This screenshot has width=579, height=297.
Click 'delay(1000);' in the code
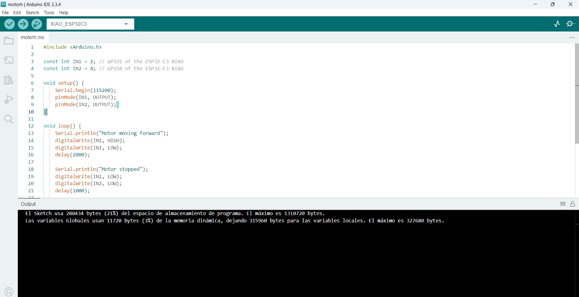72,191
